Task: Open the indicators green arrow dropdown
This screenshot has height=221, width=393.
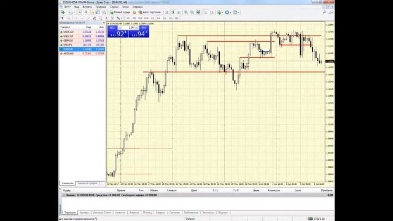Action: click(x=220, y=12)
